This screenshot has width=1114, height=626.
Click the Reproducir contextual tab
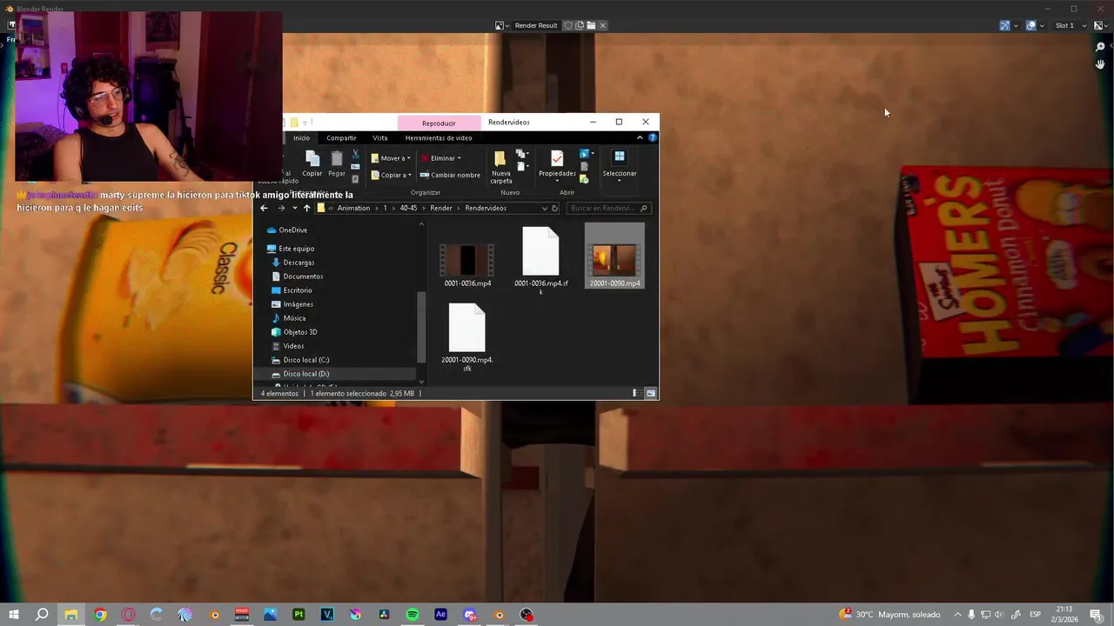tap(439, 123)
